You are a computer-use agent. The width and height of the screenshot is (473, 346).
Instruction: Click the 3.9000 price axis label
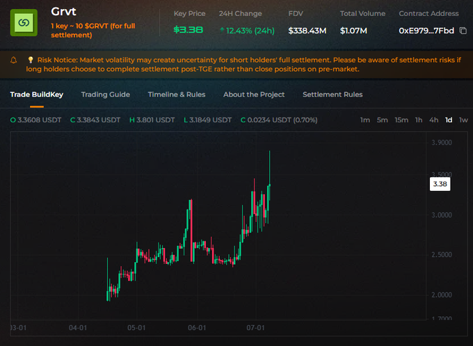click(442, 142)
